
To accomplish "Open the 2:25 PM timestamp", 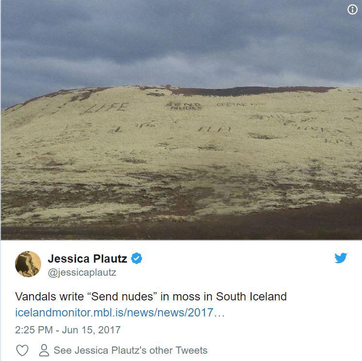I will [34, 330].
